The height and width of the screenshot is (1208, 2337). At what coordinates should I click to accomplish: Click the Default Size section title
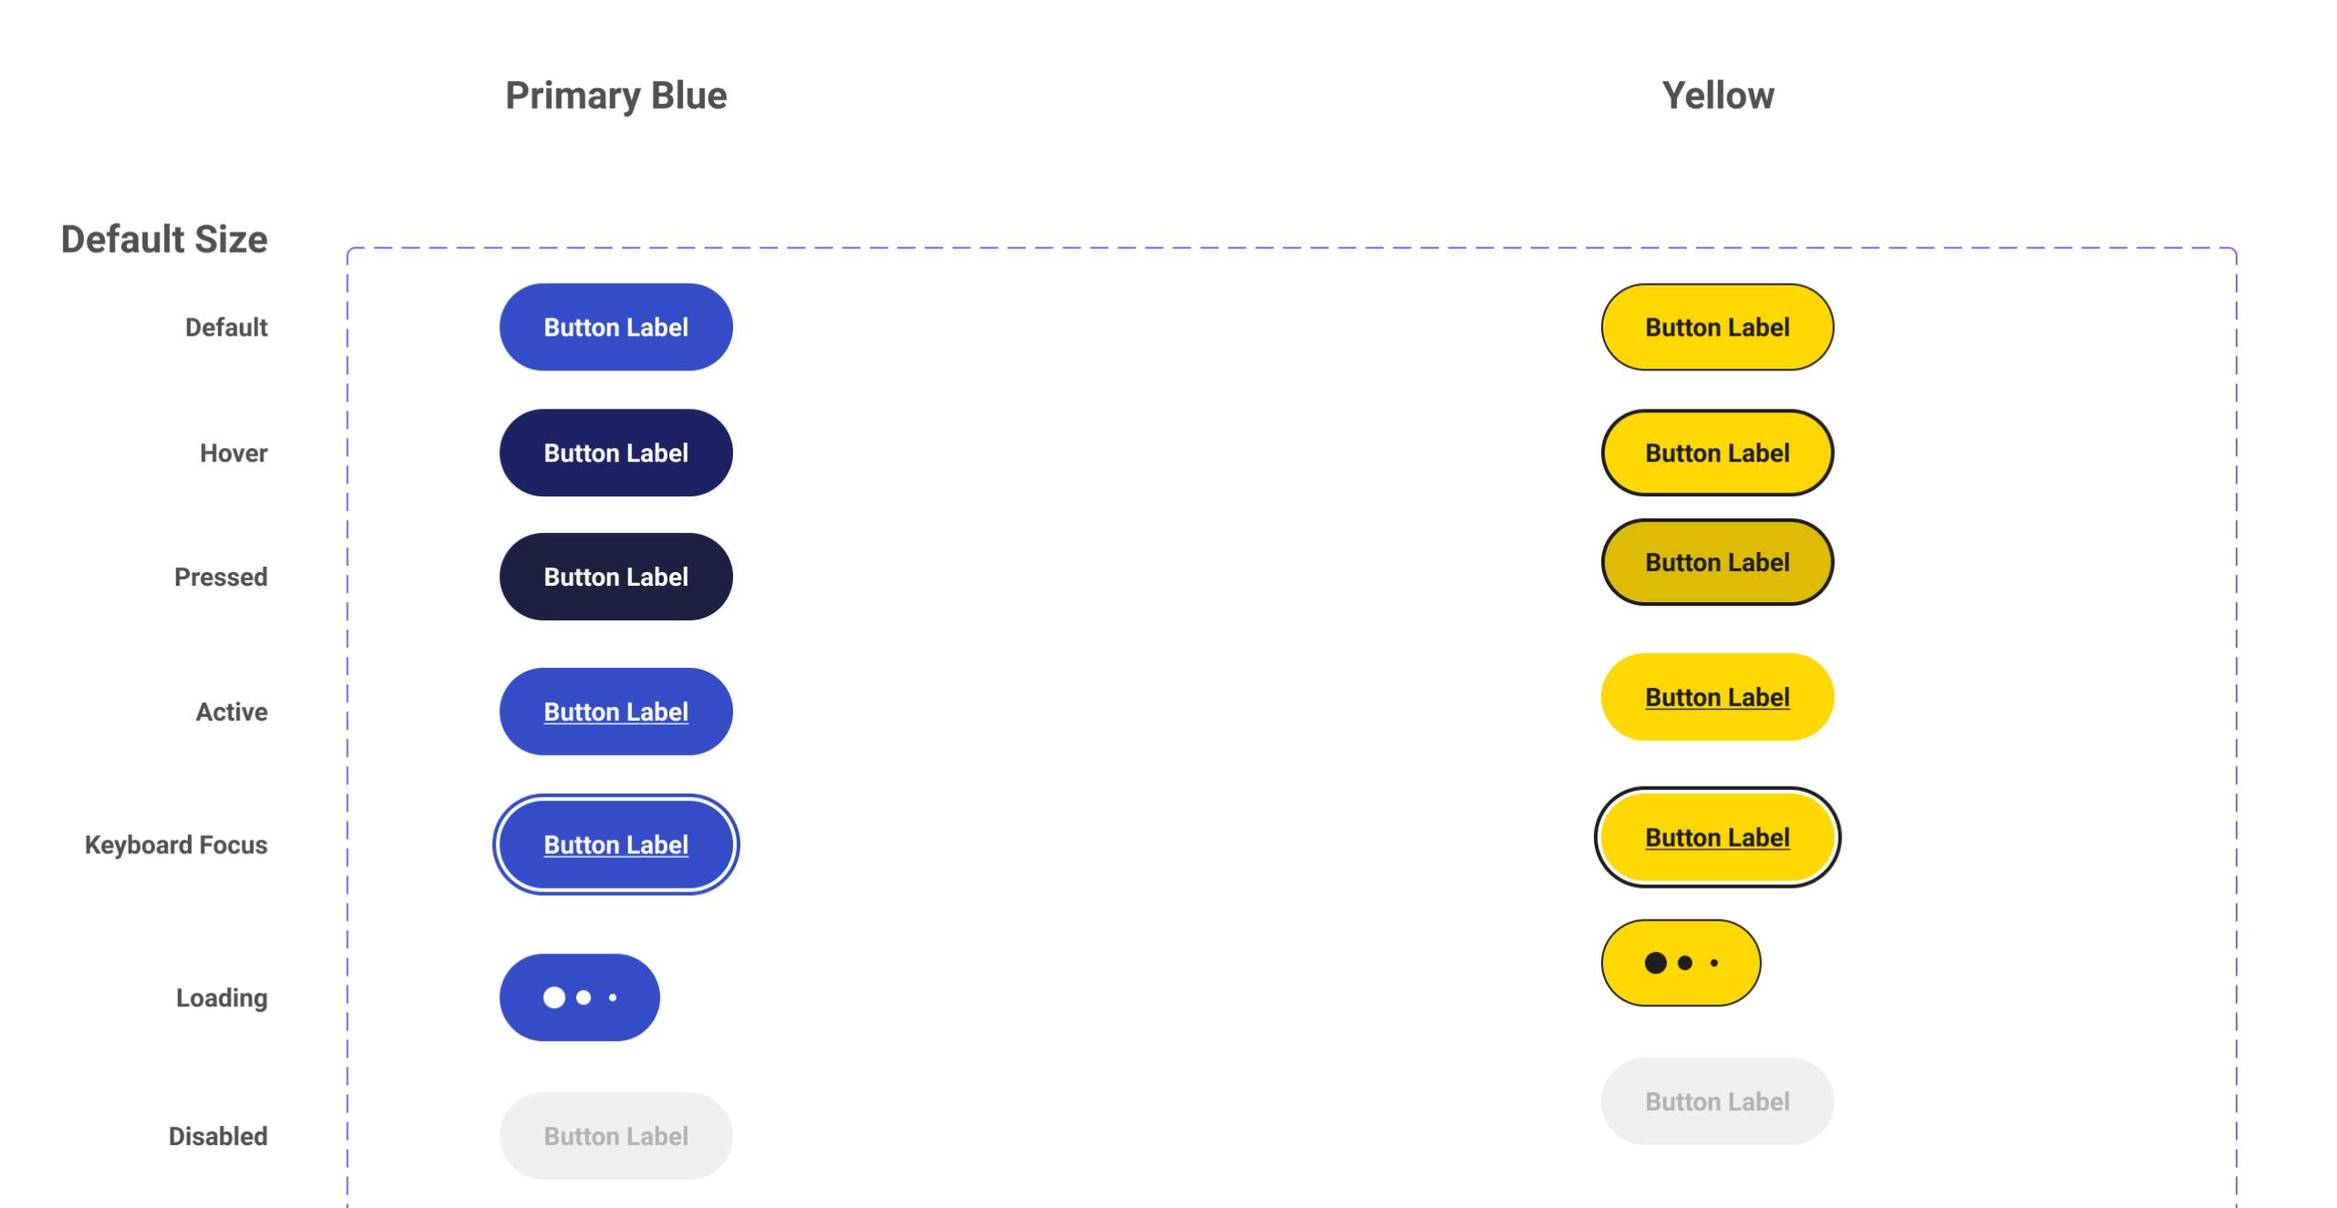164,239
